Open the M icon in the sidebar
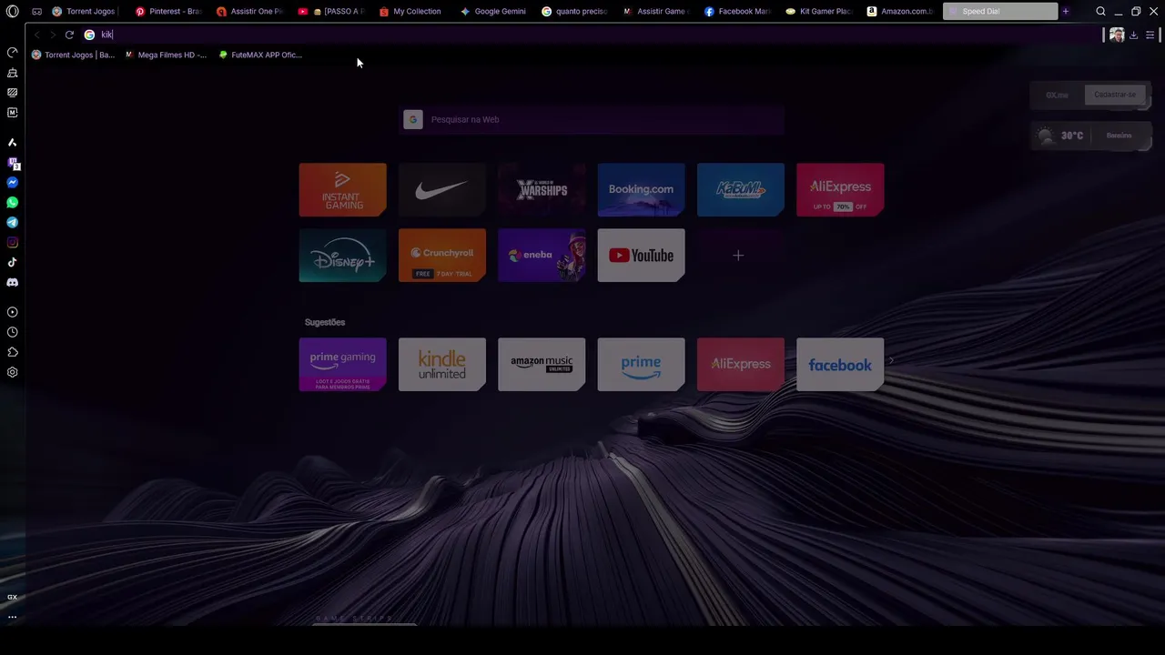The height and width of the screenshot is (655, 1165). 12,113
